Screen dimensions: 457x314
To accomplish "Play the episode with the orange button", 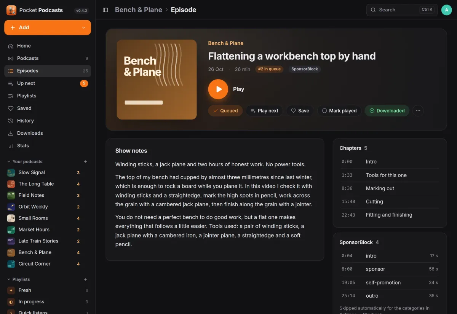I will pyautogui.click(x=218, y=89).
